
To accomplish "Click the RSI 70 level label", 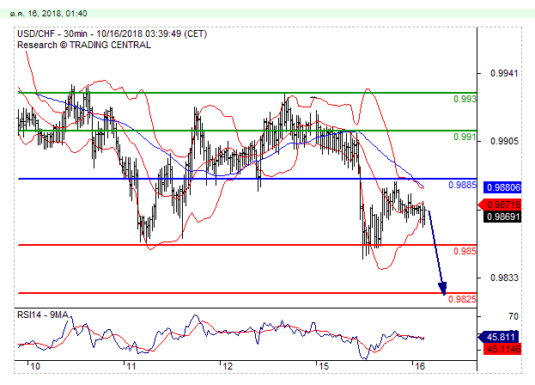I will 514,317.
